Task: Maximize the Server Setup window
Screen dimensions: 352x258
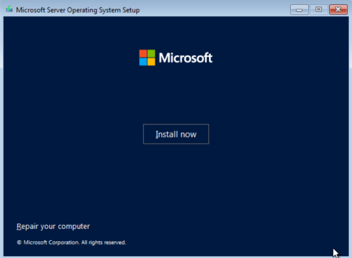Action: (x=318, y=10)
